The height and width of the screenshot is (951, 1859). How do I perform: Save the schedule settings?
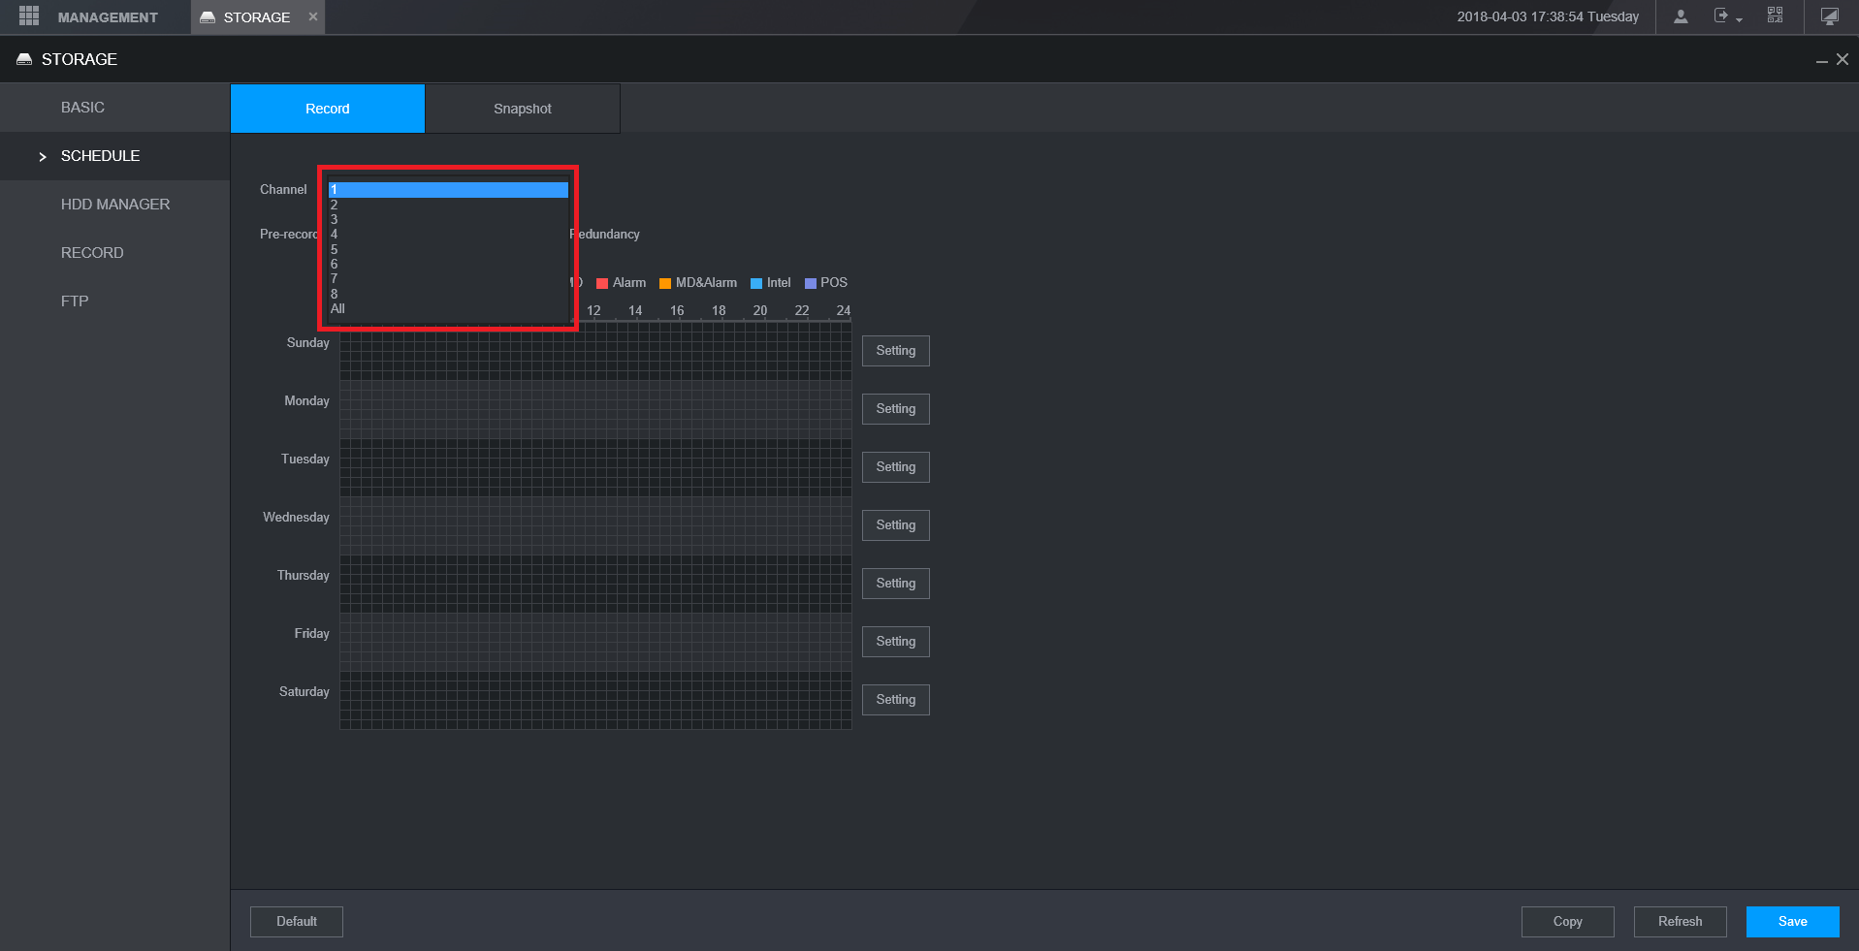tap(1793, 922)
